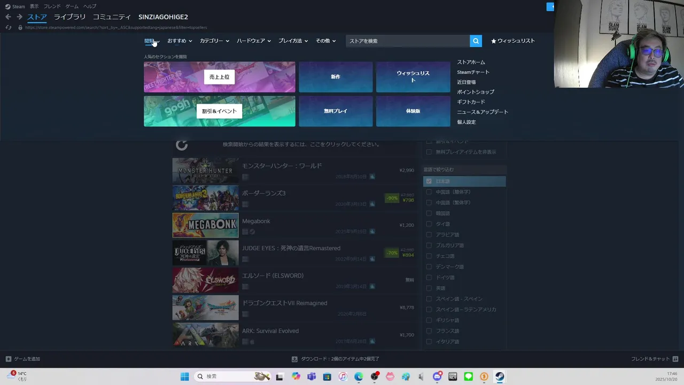The image size is (684, 385).
Task: Open the ゲーム menu in title bar
Action: coord(72,6)
